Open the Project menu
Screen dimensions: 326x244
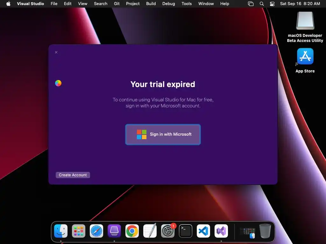point(133,3)
